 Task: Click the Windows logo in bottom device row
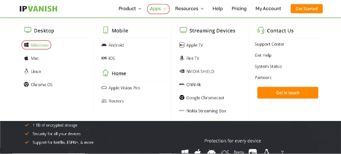[x=185, y=152]
